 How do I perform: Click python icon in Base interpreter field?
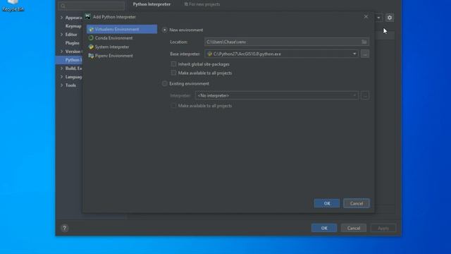coord(210,54)
